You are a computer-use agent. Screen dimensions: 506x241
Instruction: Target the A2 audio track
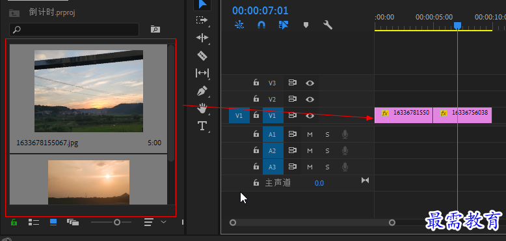coord(273,150)
